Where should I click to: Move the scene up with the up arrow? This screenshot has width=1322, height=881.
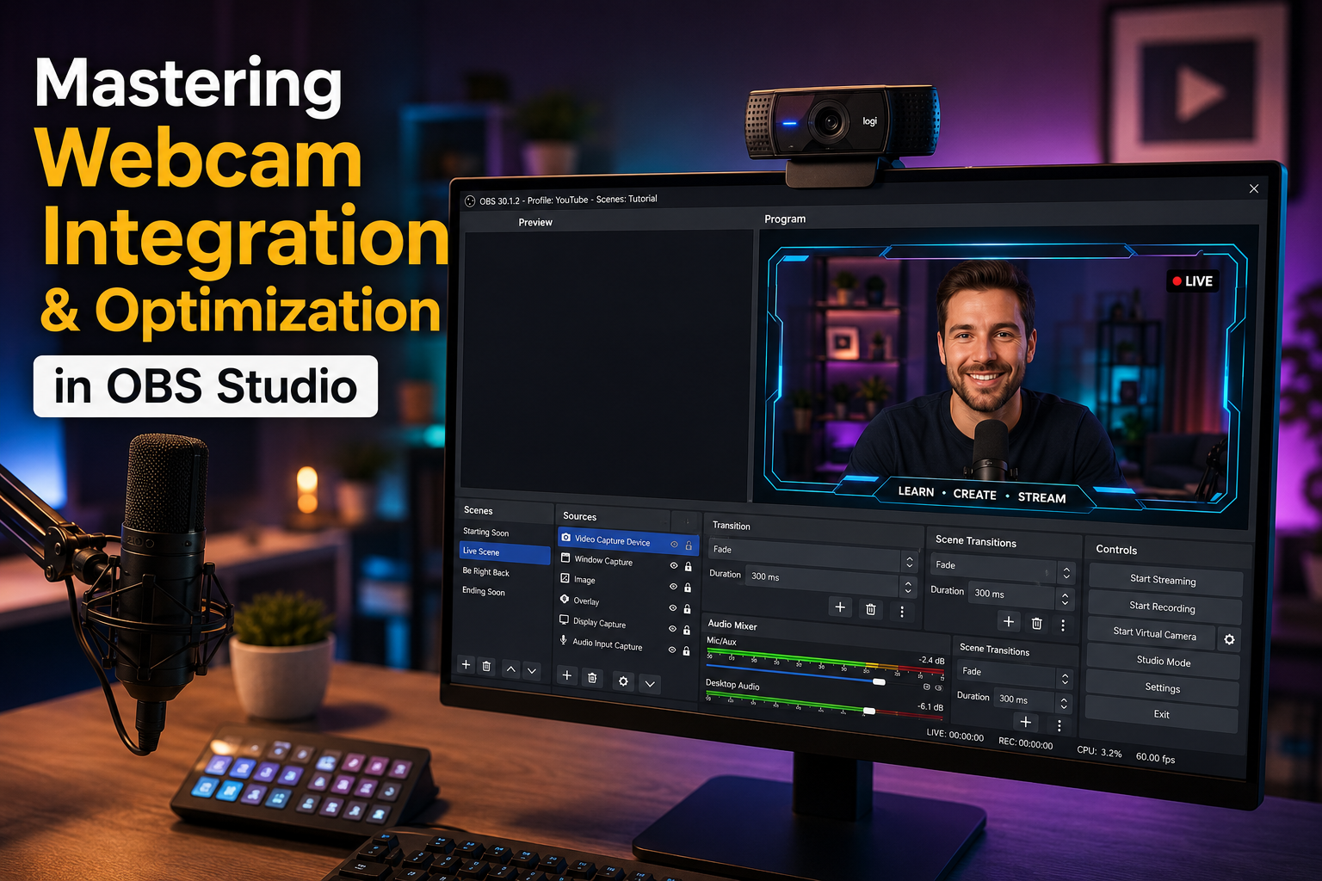click(x=510, y=669)
